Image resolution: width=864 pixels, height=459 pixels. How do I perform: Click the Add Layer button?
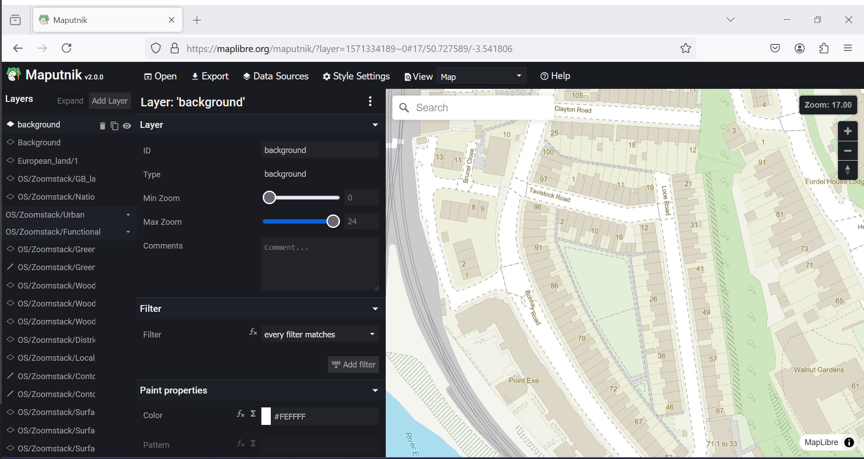[110, 101]
